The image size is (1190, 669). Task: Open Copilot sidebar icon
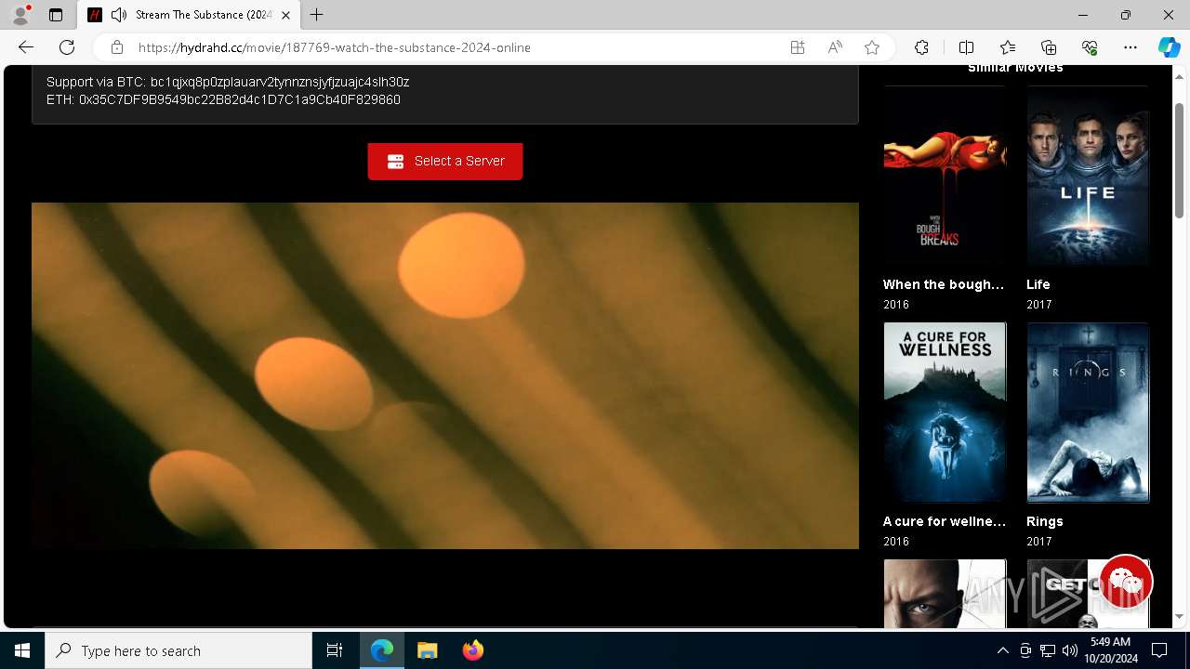(1169, 47)
